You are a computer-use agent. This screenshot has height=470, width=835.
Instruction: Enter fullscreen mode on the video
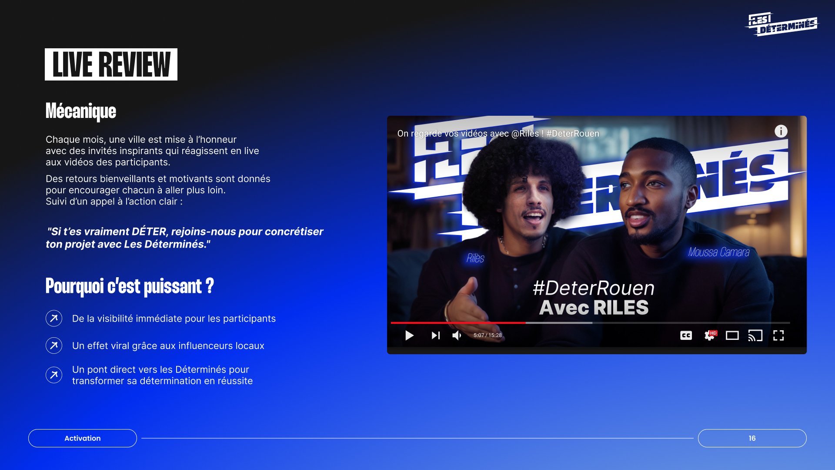click(778, 336)
